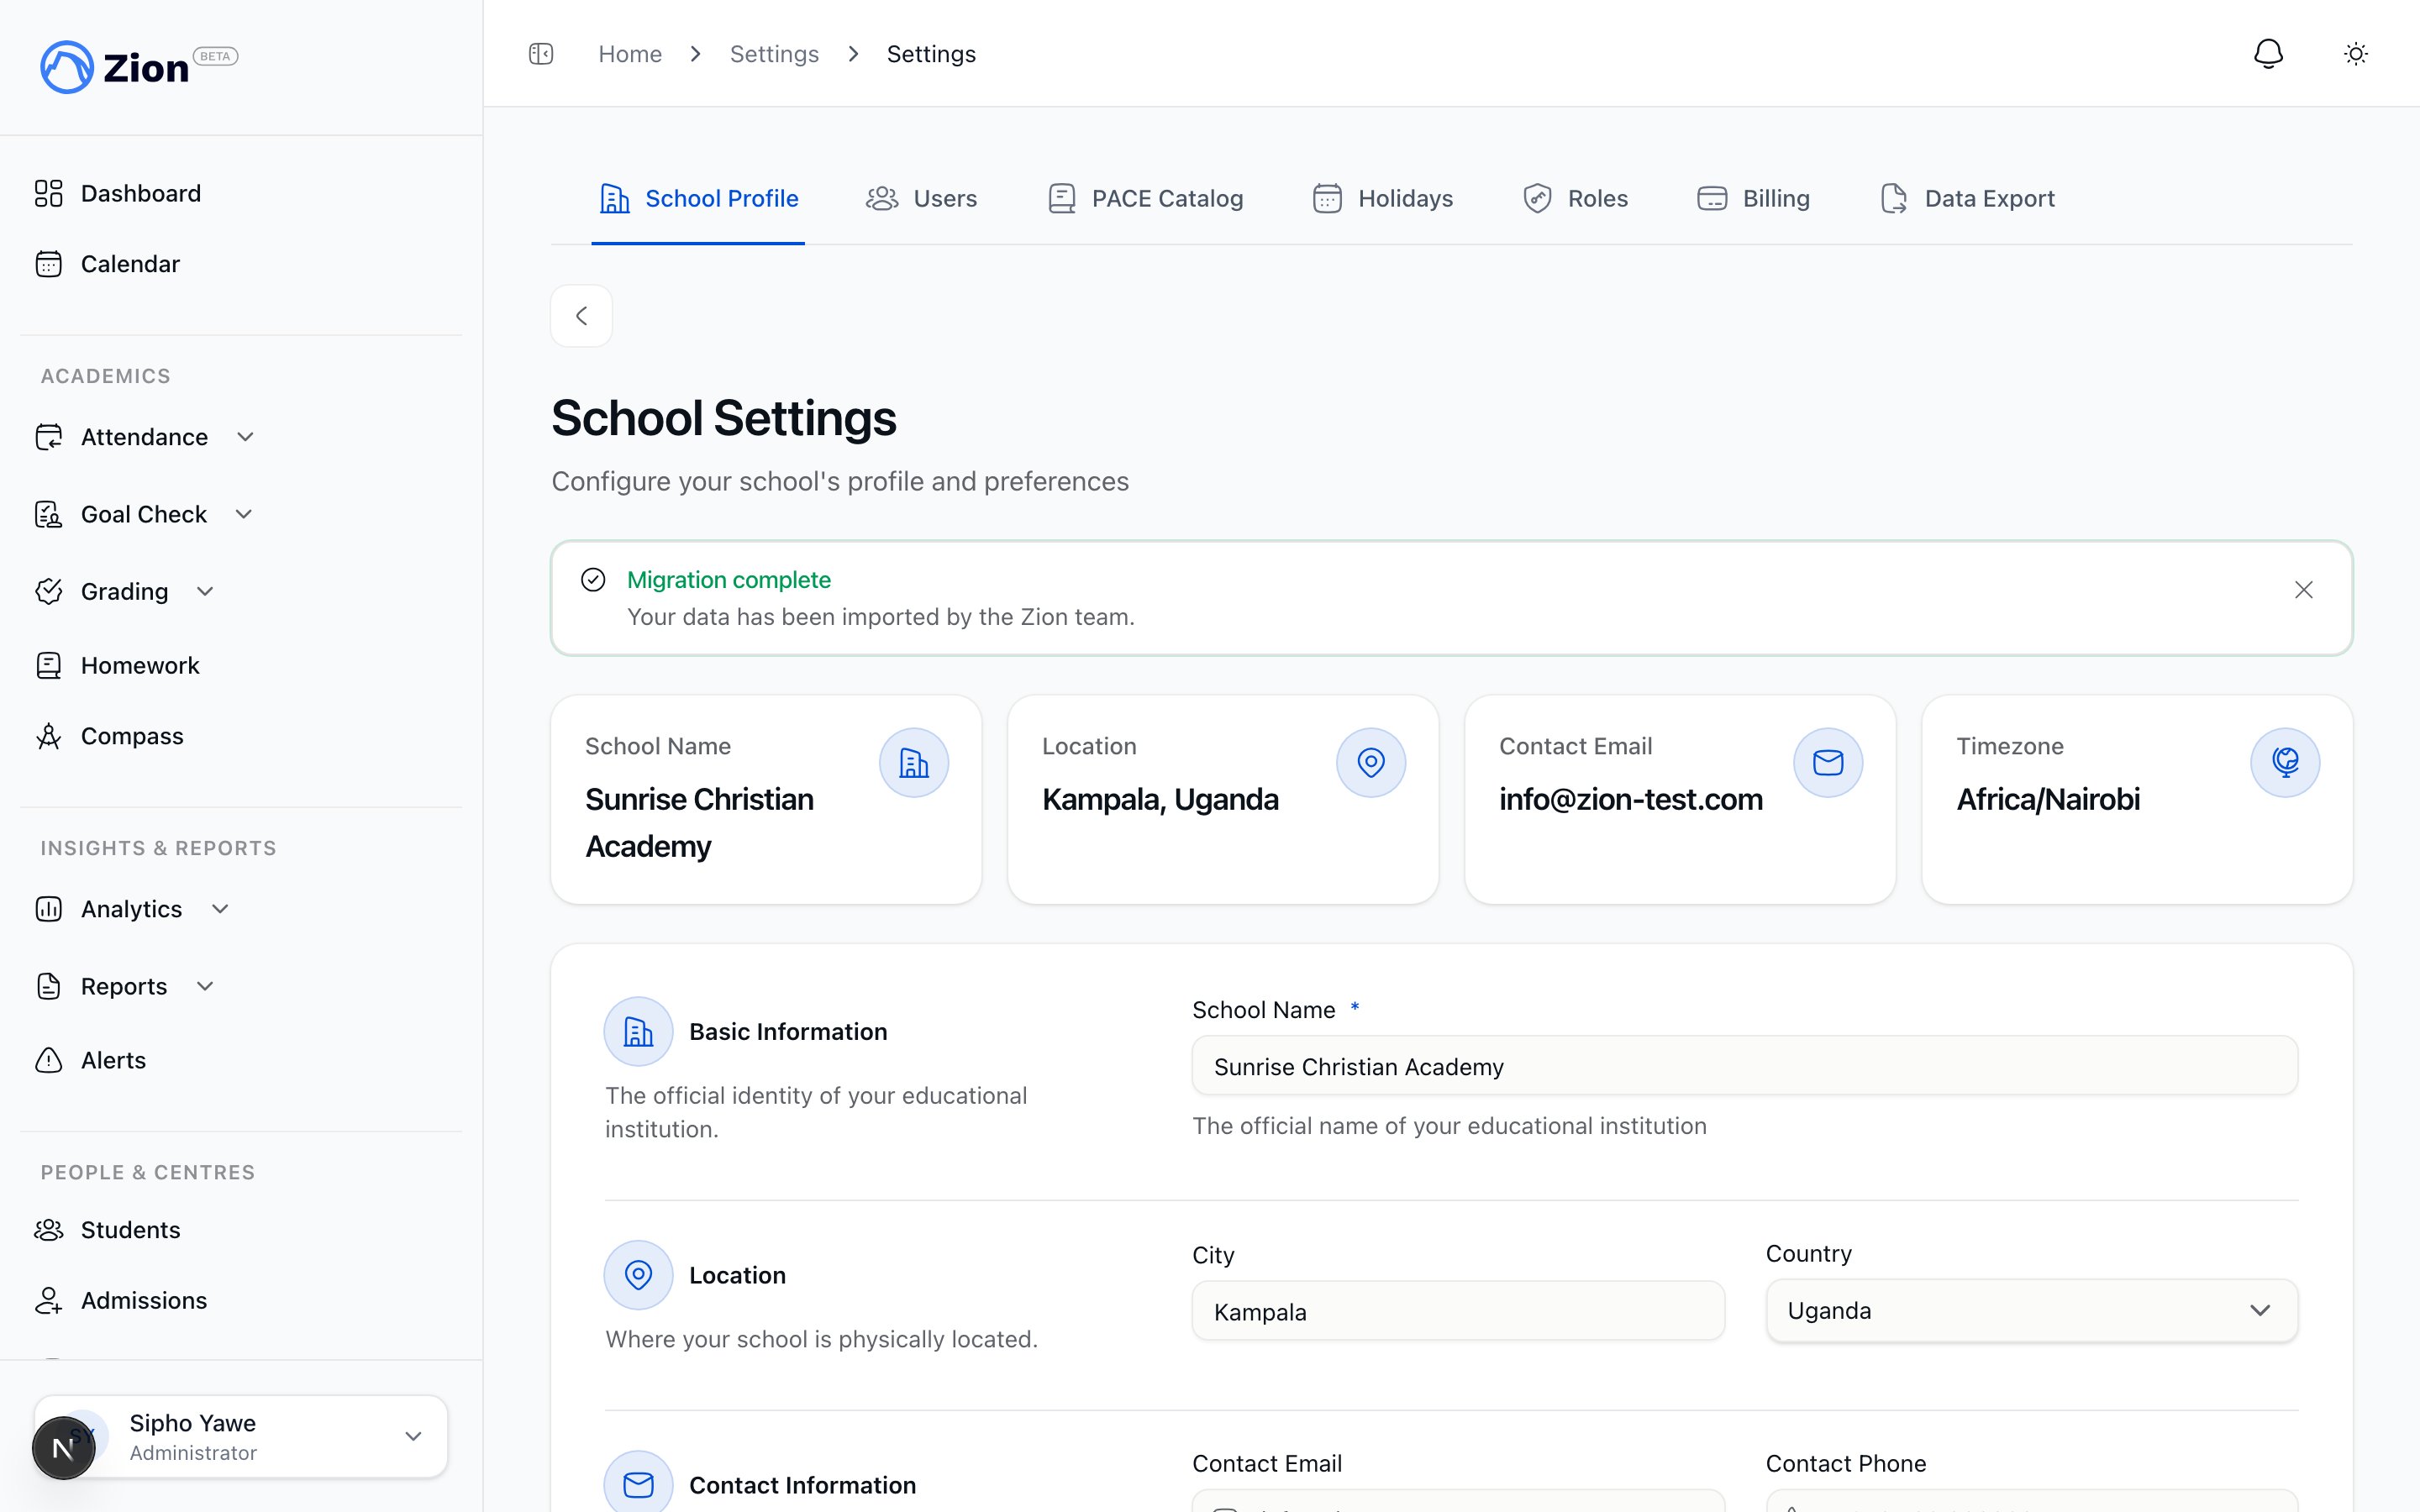
Task: Open the Country dropdown showing Uganda
Action: [2031, 1310]
